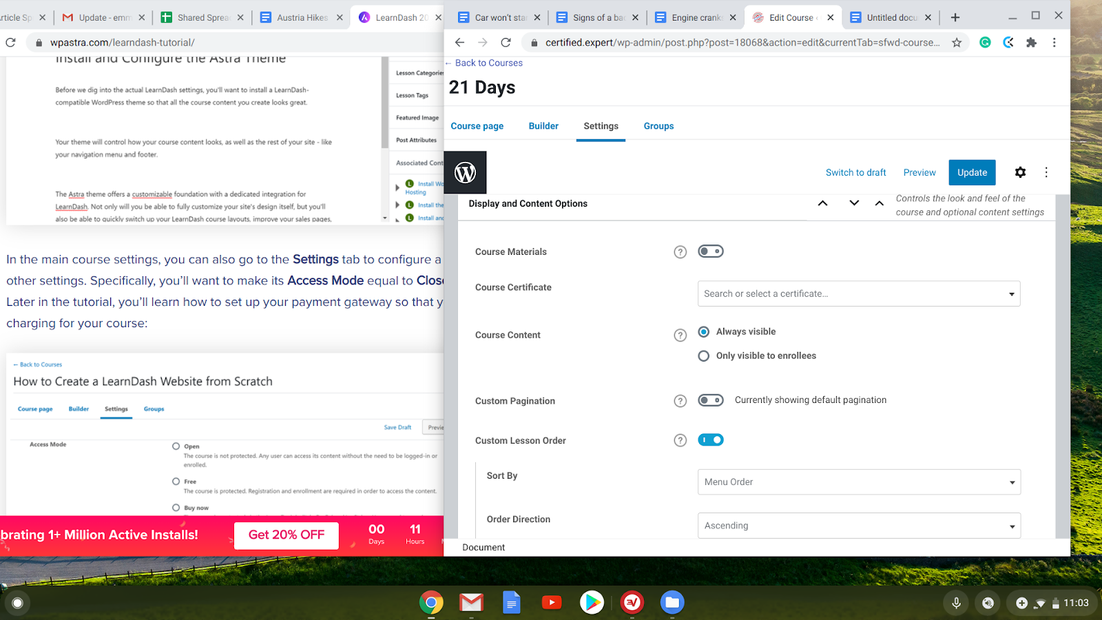Toggle the Custom Pagination switch
The image size is (1102, 620).
(x=711, y=400)
